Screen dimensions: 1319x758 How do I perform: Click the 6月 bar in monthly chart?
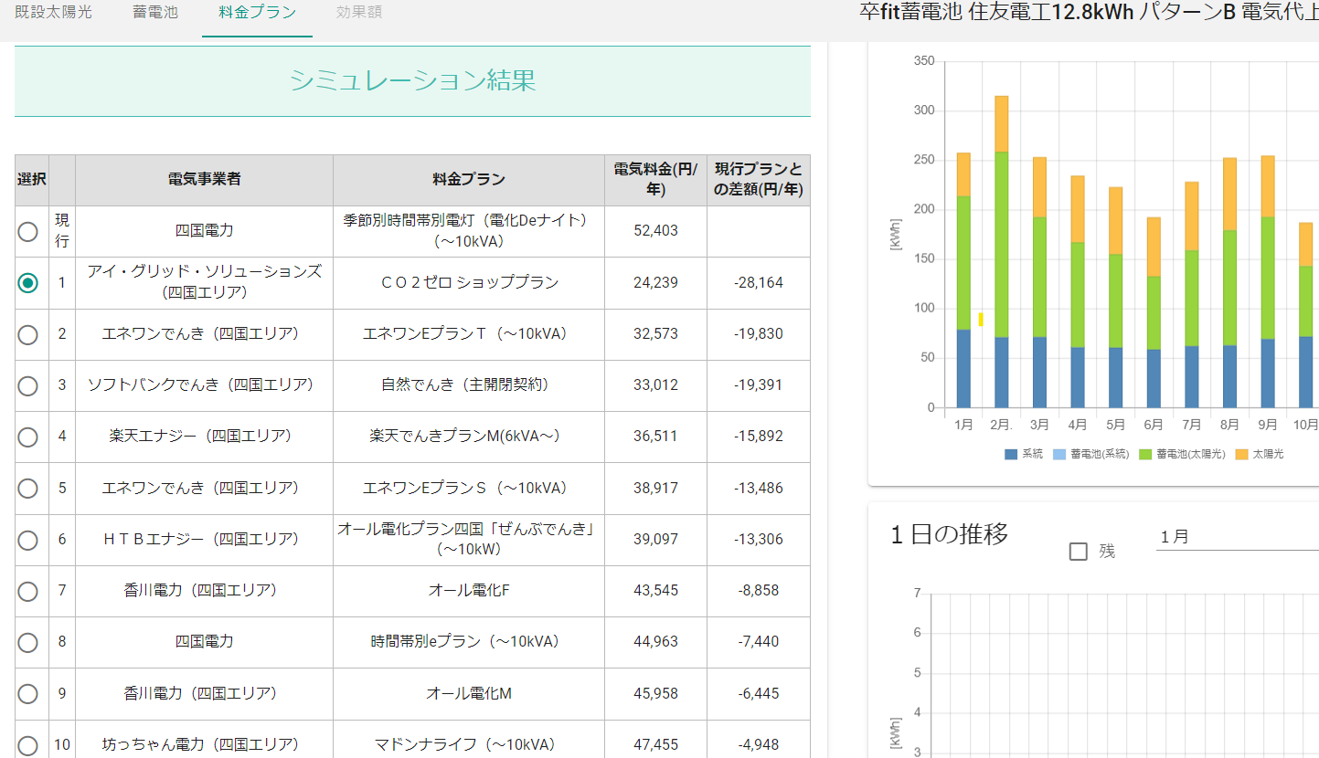[1154, 312]
